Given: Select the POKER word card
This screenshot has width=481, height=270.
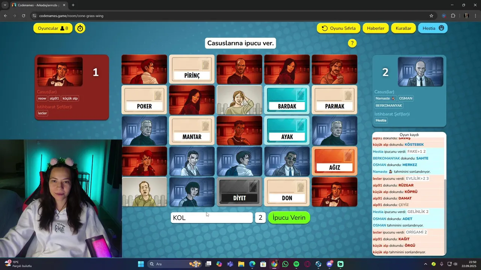Looking at the screenshot, I should click(144, 100).
